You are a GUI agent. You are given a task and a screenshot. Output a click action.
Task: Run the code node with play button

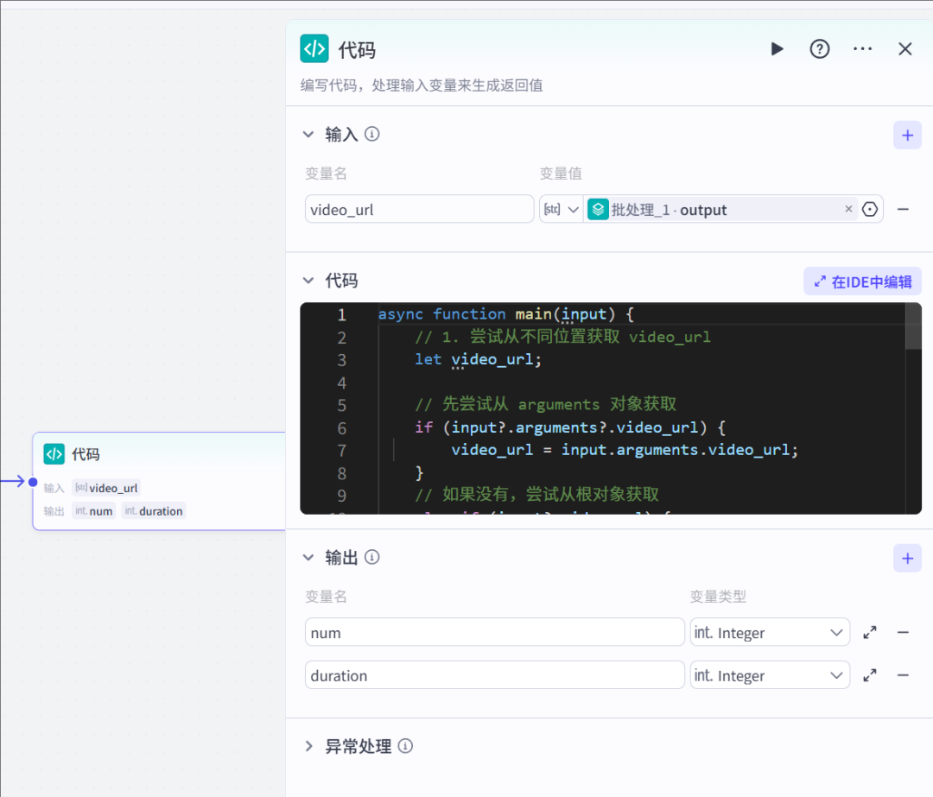tap(777, 48)
